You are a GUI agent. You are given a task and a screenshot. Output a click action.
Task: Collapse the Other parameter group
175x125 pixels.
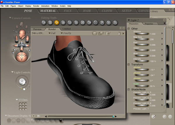pos(129,29)
